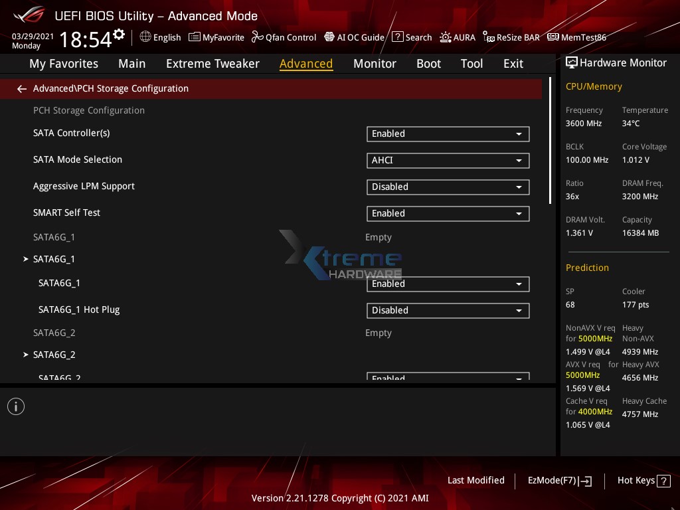
Task: Disable the SATA Controller(s)
Action: pos(448,133)
